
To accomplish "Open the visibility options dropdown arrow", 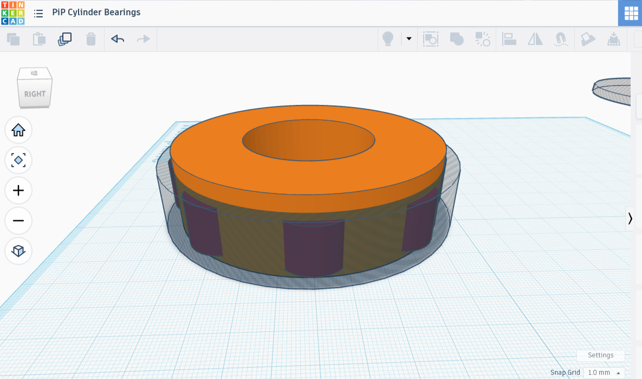I will (x=408, y=39).
